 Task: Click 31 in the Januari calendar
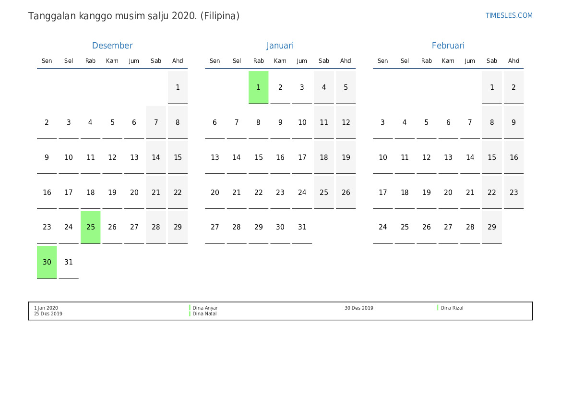(302, 227)
